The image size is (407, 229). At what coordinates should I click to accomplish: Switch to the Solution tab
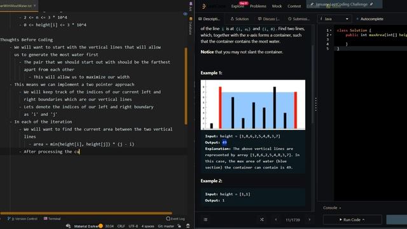(240, 19)
